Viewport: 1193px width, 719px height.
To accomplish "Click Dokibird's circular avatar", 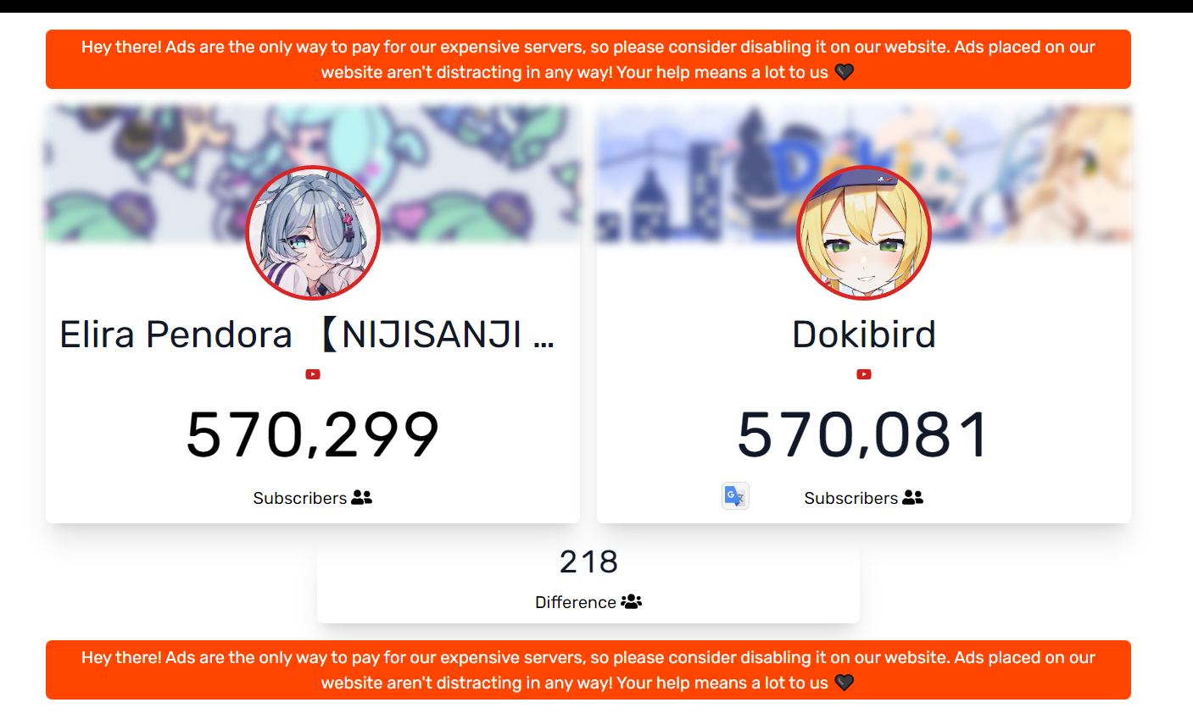I will 864,233.
